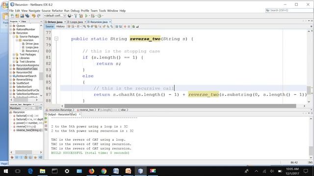Viewport: 314px width, 176px height.
Task: Click the New File toolbar icon
Action: [x=12, y=16]
